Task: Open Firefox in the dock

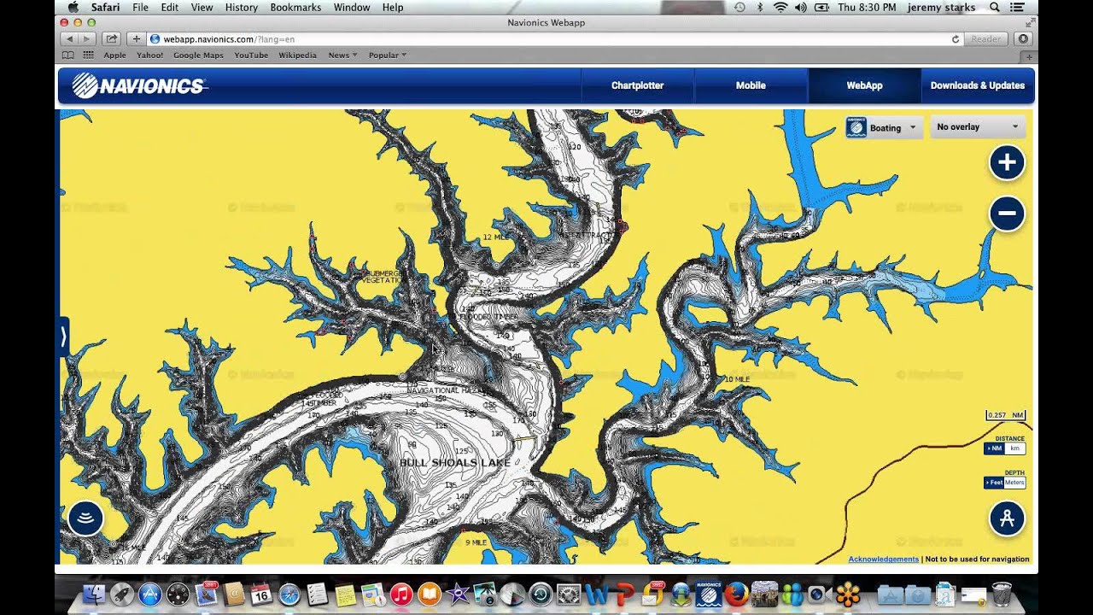Action: [736, 594]
